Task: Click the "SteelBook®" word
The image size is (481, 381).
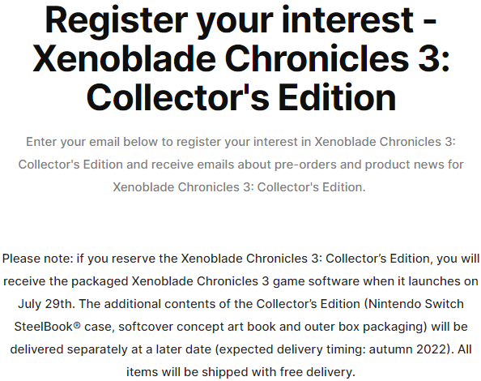Action: point(47,327)
